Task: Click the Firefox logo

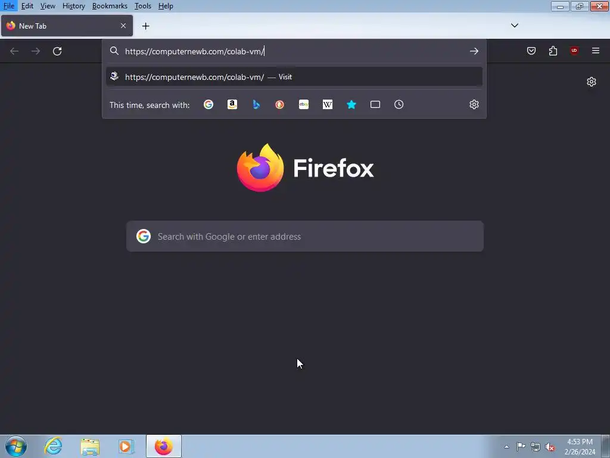Action: 306,168
